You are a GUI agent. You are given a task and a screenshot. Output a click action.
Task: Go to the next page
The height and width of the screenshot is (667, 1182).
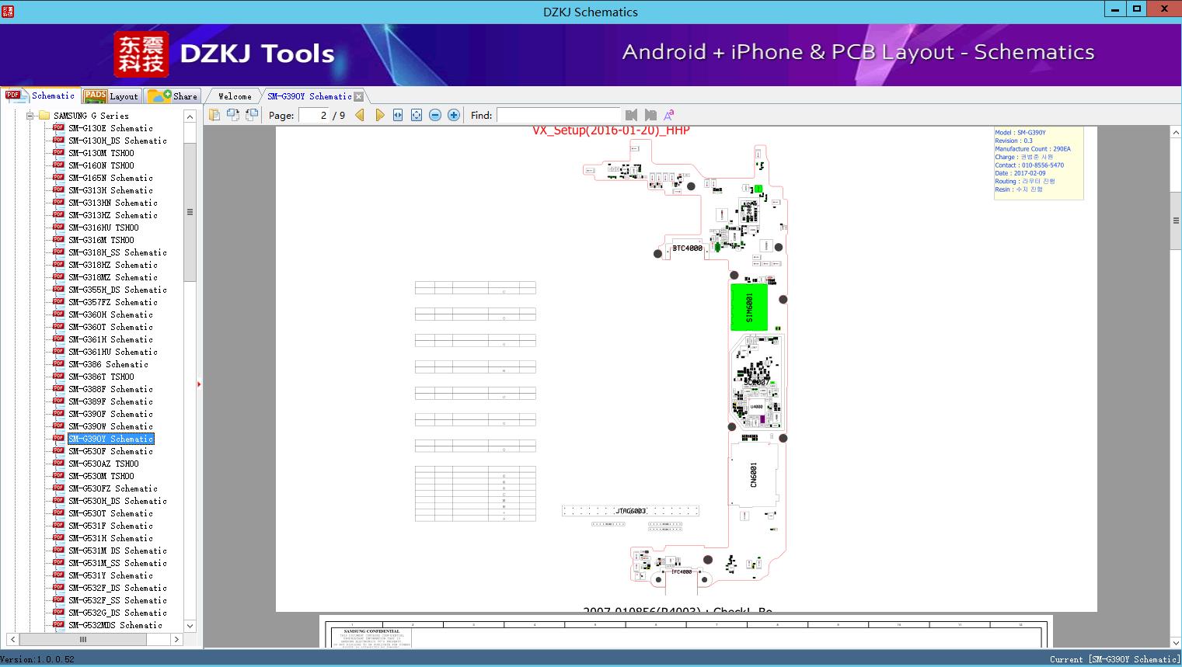coord(379,115)
